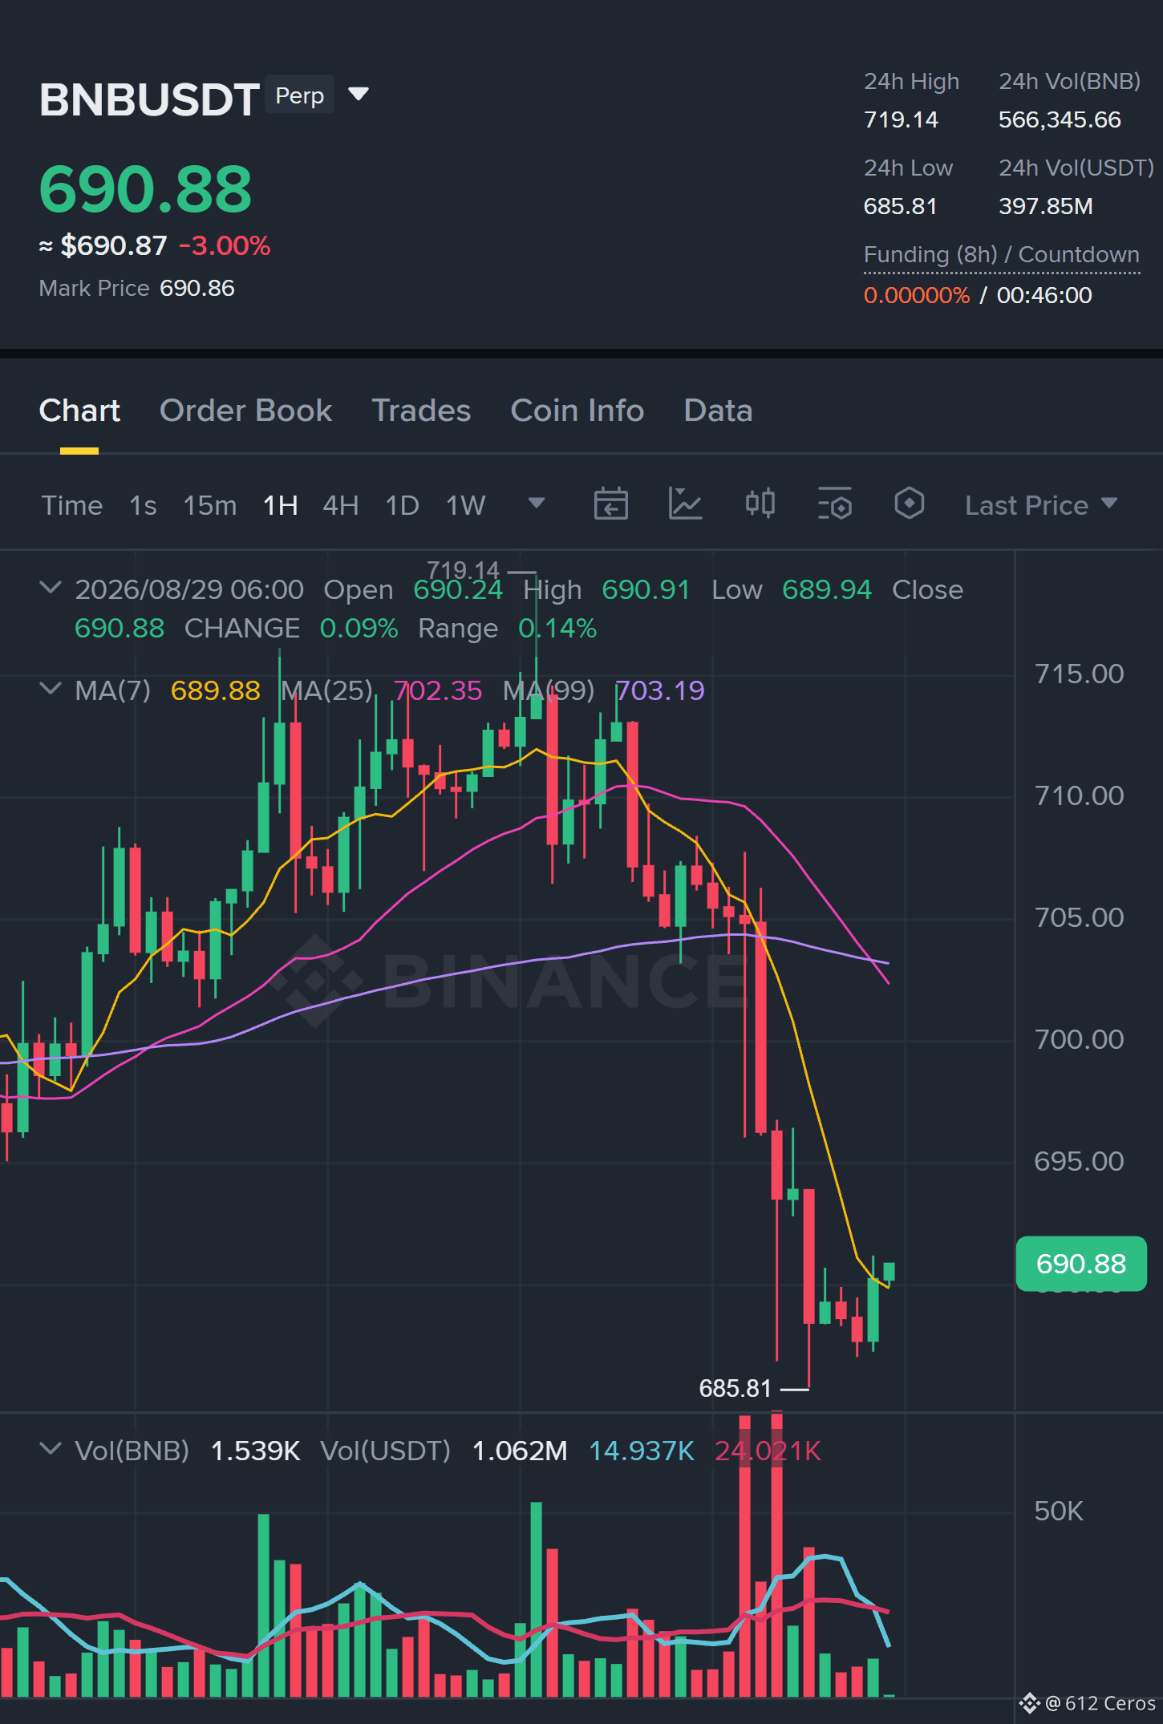Select the Chart tab

(x=79, y=411)
